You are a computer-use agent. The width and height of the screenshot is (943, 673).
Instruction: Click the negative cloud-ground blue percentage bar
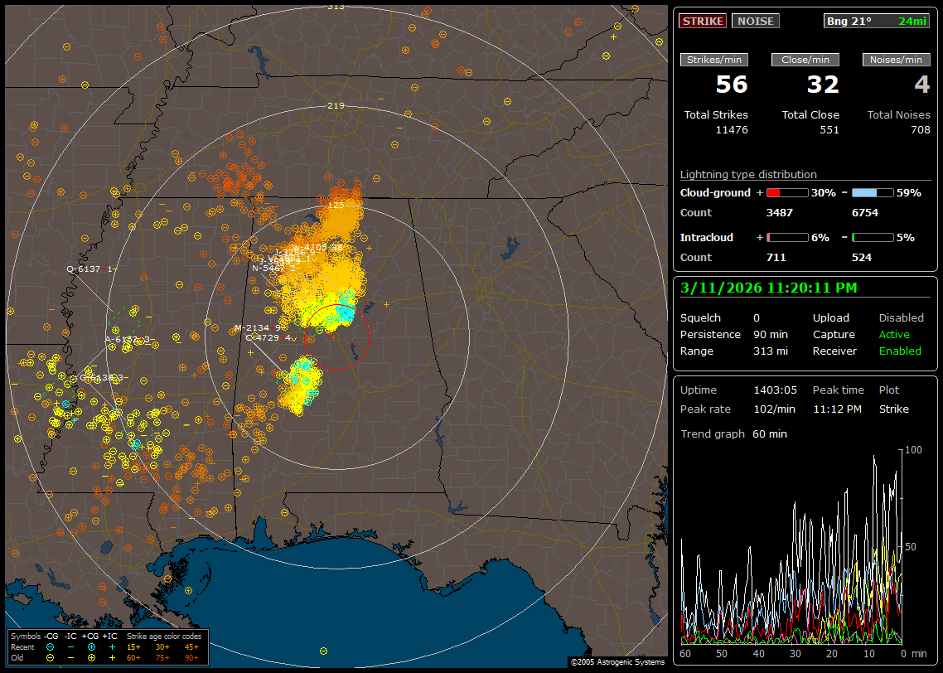[873, 192]
